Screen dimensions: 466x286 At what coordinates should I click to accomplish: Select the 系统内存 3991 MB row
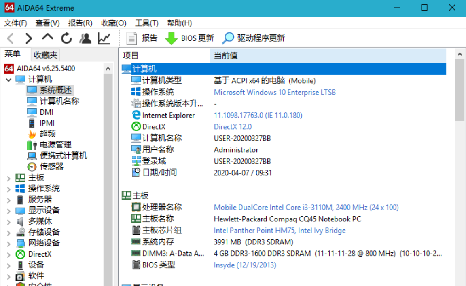point(284,242)
